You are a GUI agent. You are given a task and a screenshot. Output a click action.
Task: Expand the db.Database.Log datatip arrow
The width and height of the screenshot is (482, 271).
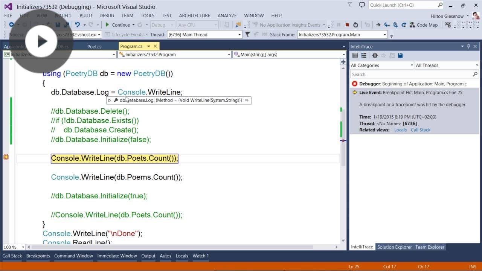click(110, 100)
